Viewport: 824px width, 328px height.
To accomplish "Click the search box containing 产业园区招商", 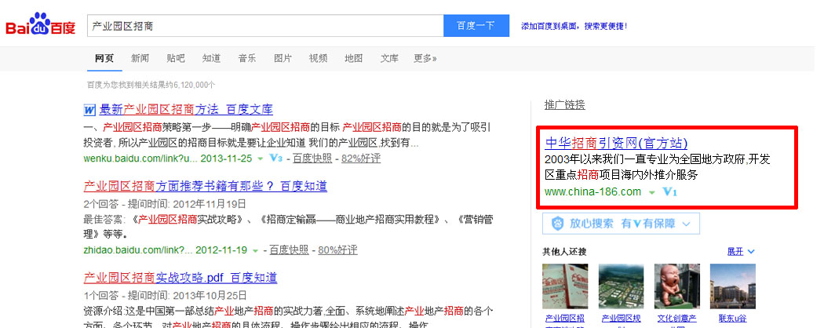I will 265,25.
